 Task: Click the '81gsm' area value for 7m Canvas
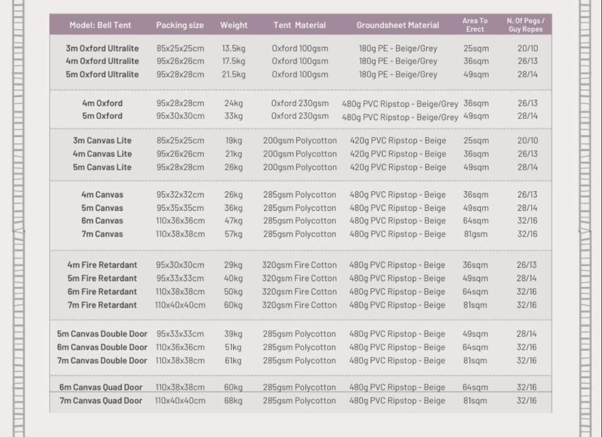[x=475, y=234]
